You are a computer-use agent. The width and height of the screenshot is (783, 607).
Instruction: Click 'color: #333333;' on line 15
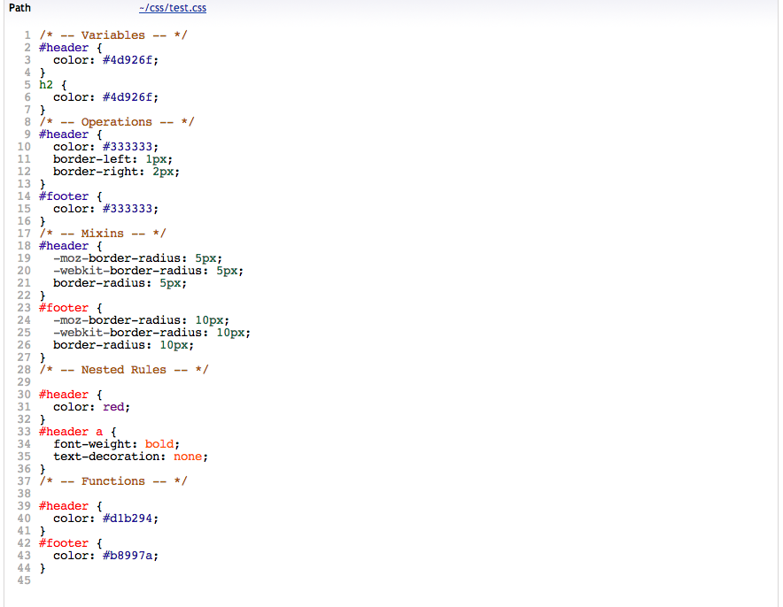(x=106, y=209)
